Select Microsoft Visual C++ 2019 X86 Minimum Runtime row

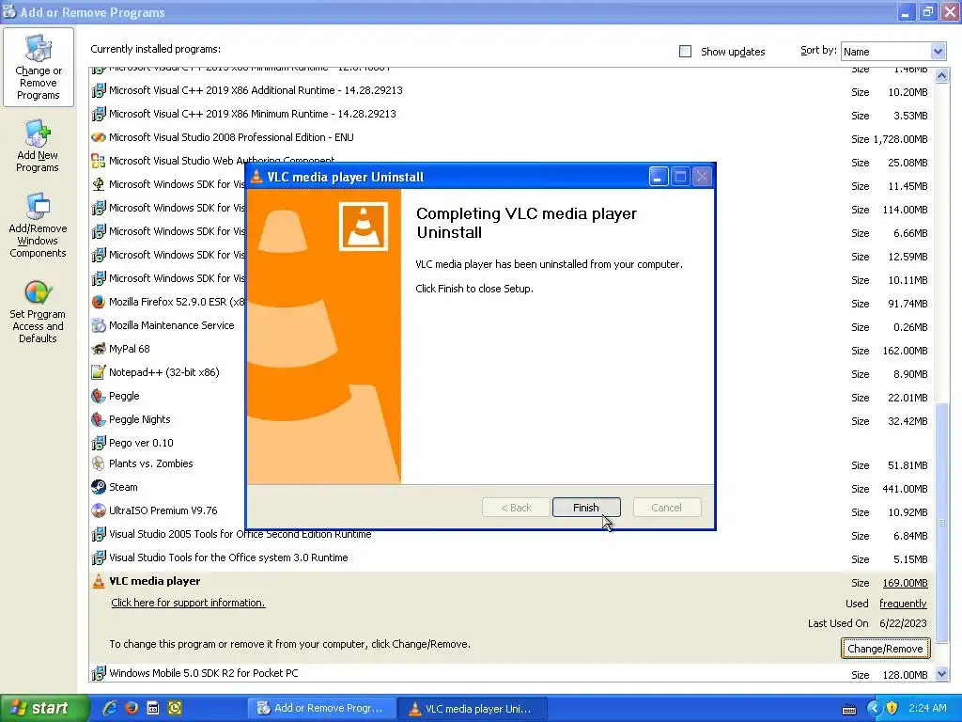click(512, 114)
